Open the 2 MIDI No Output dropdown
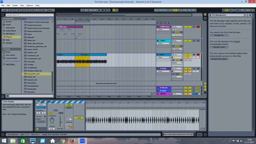The width and height of the screenshot is (256, 144). (177, 49)
